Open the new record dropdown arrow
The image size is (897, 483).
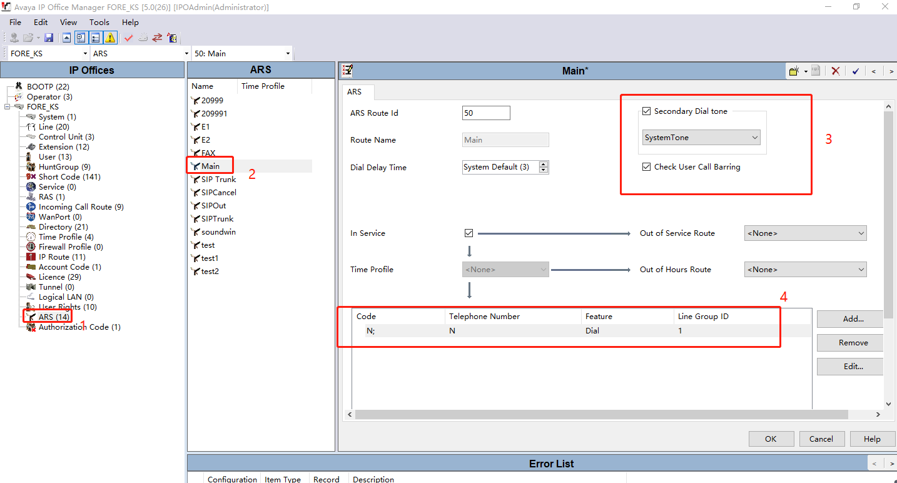[x=805, y=71]
